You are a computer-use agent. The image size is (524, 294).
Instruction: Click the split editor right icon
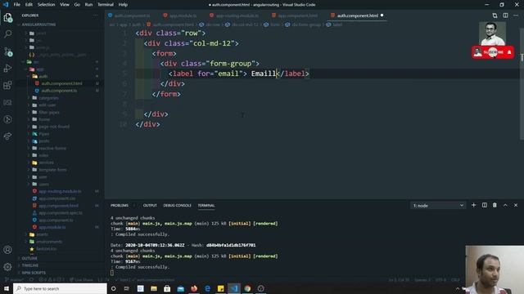pos(505,16)
